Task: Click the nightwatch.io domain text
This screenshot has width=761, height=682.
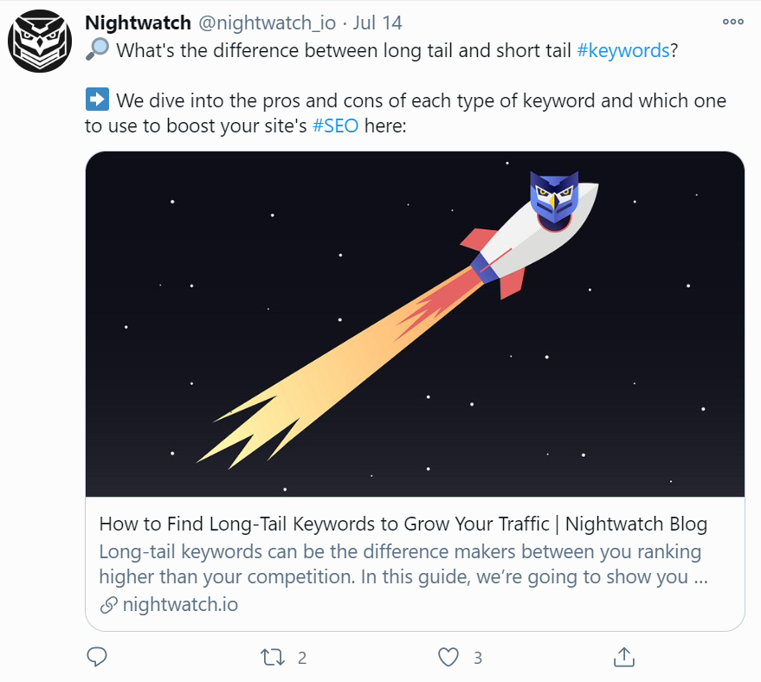Action: point(180,604)
